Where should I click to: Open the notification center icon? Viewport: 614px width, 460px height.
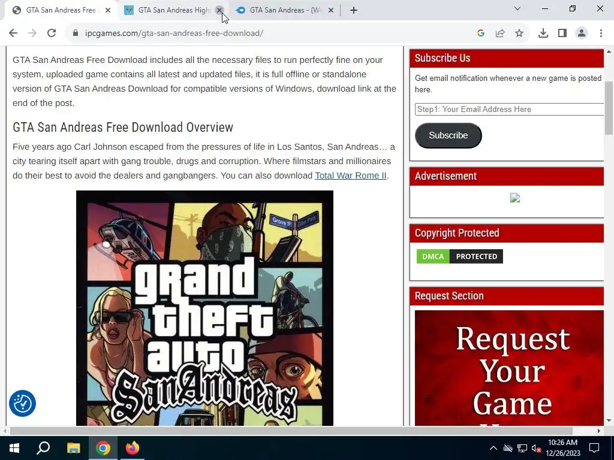coord(594,448)
